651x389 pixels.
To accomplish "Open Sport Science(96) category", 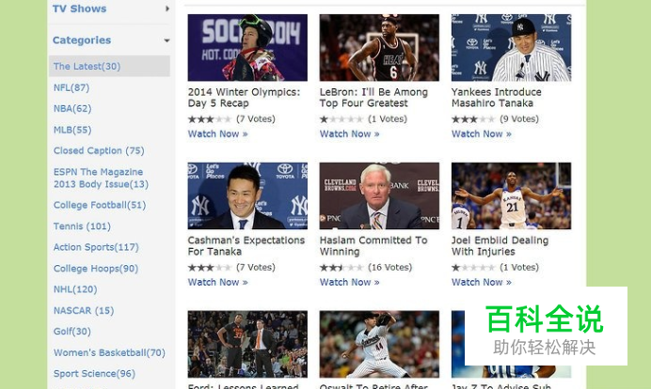I will (x=94, y=374).
